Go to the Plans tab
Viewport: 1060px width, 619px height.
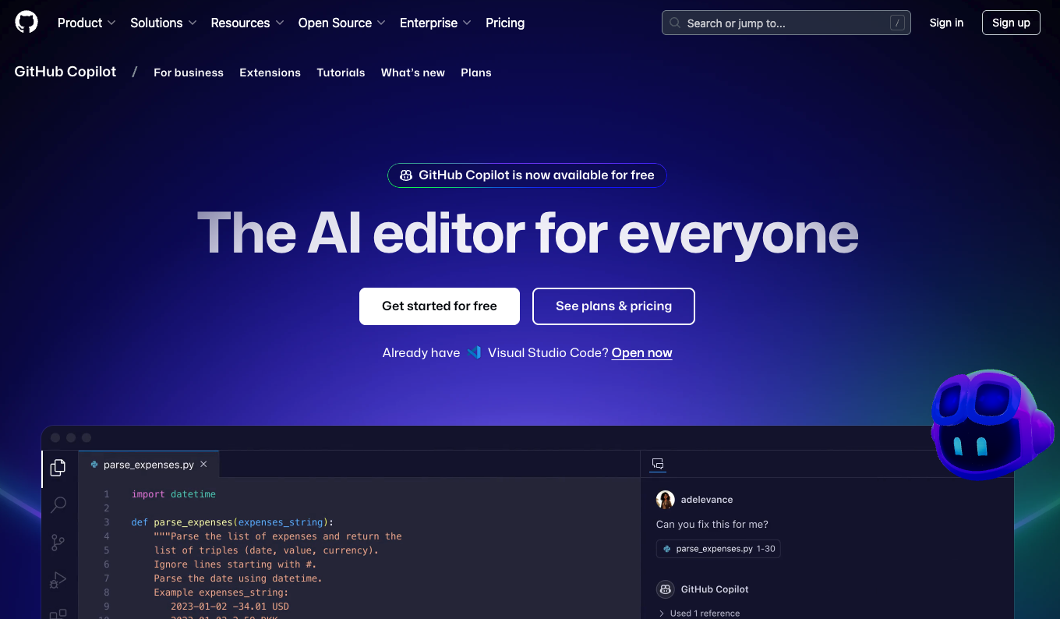pos(476,73)
